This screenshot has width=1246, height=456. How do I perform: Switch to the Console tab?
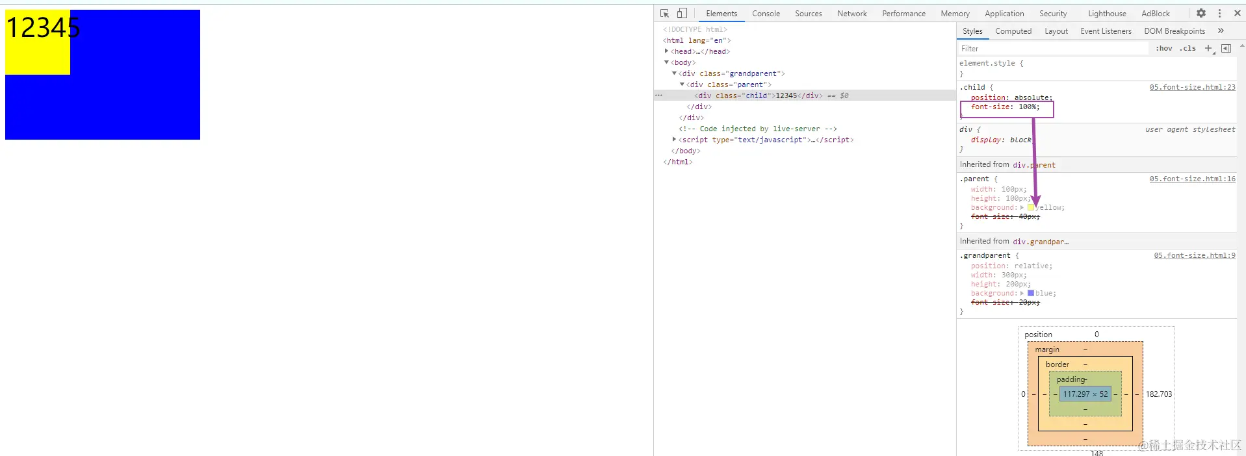coord(766,14)
